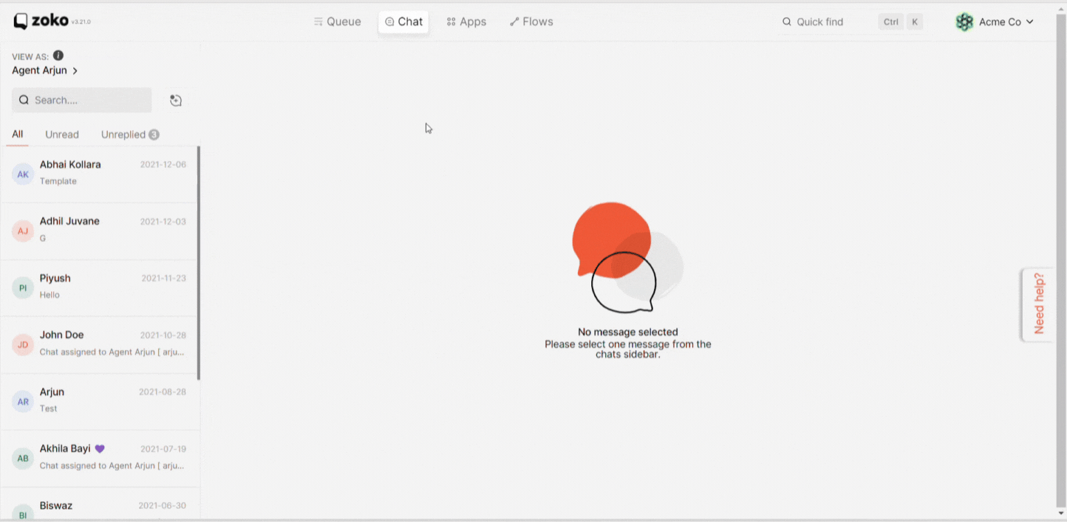Open Piyush's chat
The height and width of the screenshot is (522, 1067).
(x=99, y=288)
